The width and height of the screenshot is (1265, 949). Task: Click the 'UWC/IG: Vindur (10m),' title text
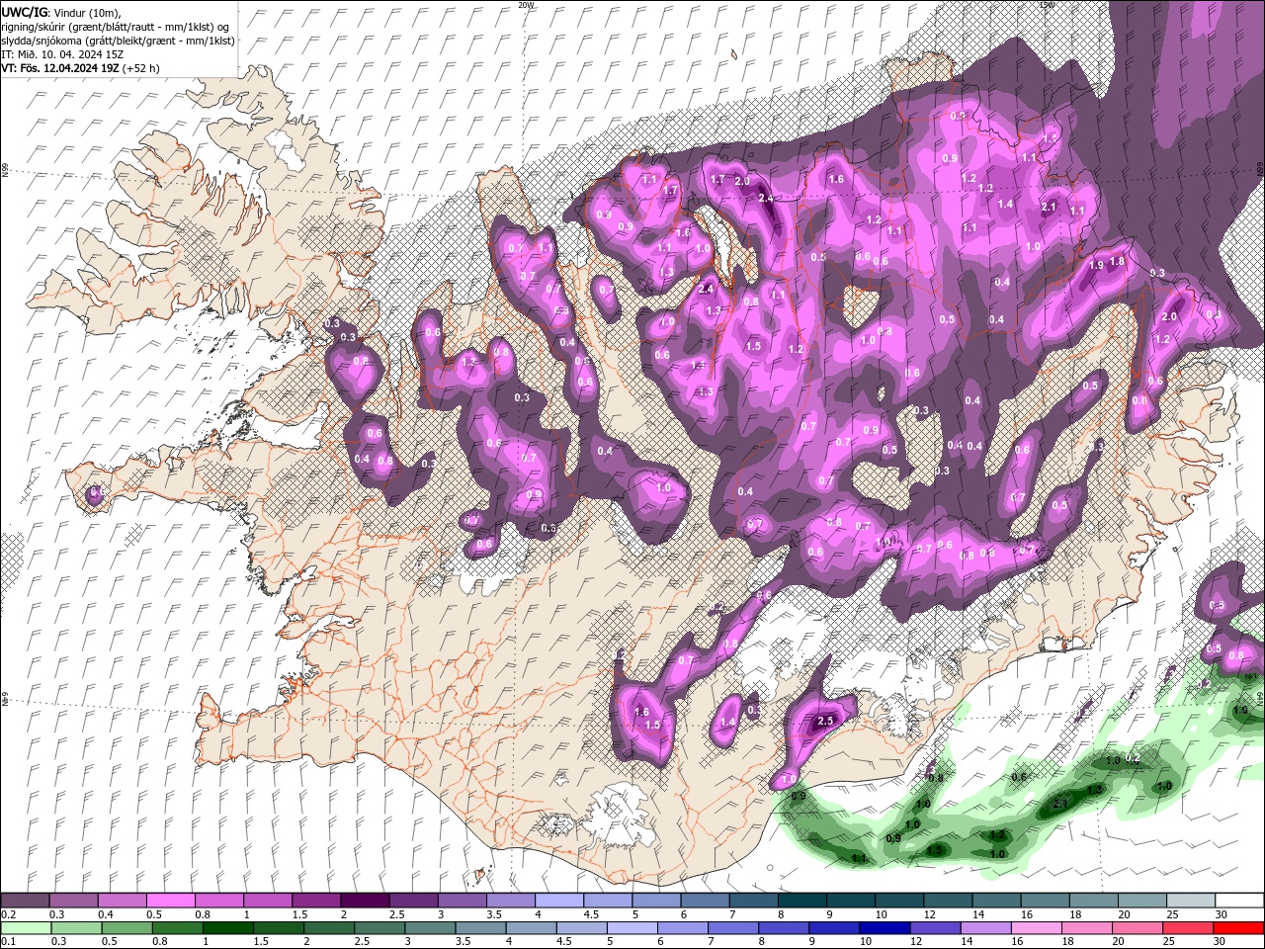(61, 12)
